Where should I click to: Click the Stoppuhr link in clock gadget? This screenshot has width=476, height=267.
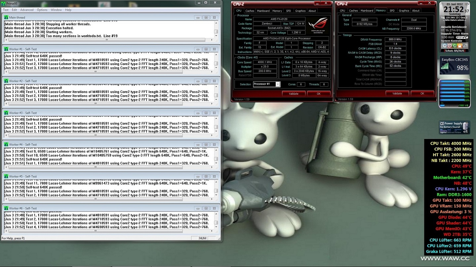(x=446, y=34)
